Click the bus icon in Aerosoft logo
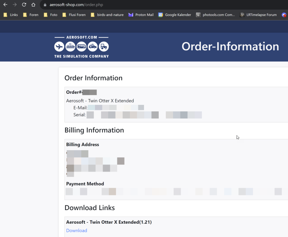The height and width of the screenshot is (237, 288). (x=81, y=47)
